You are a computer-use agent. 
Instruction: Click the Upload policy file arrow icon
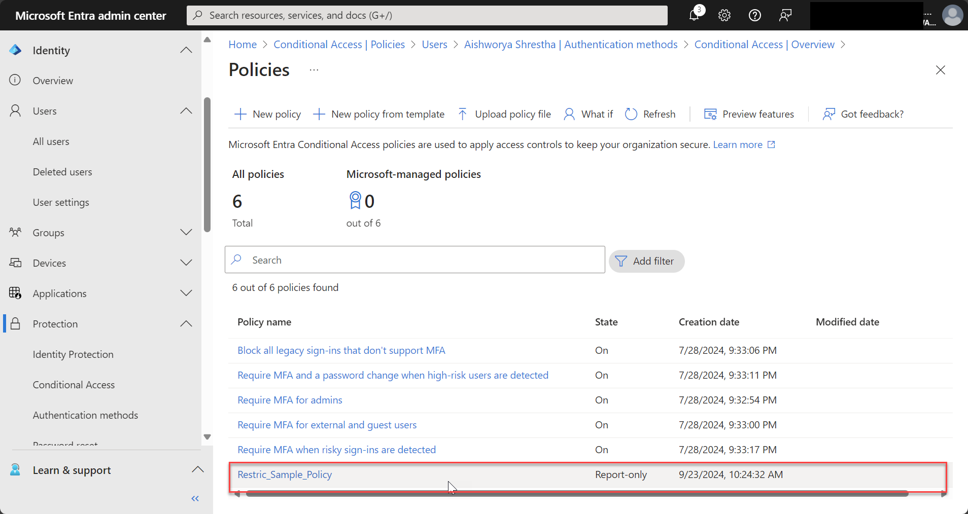[462, 114]
